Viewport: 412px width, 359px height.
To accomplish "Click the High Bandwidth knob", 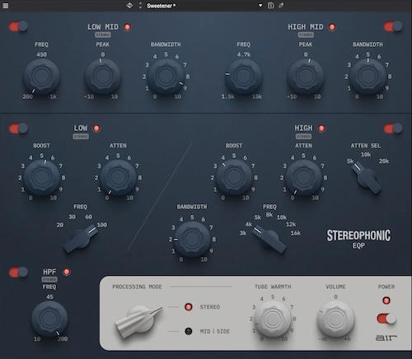I will (192, 239).
